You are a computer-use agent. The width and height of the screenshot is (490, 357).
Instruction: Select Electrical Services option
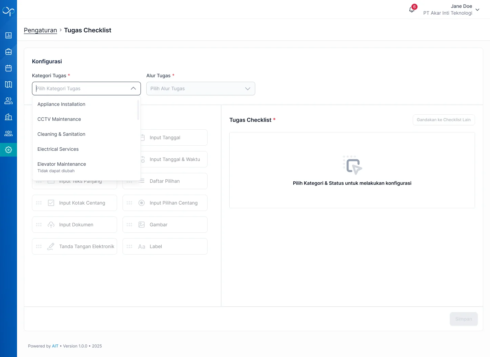[x=86, y=149]
